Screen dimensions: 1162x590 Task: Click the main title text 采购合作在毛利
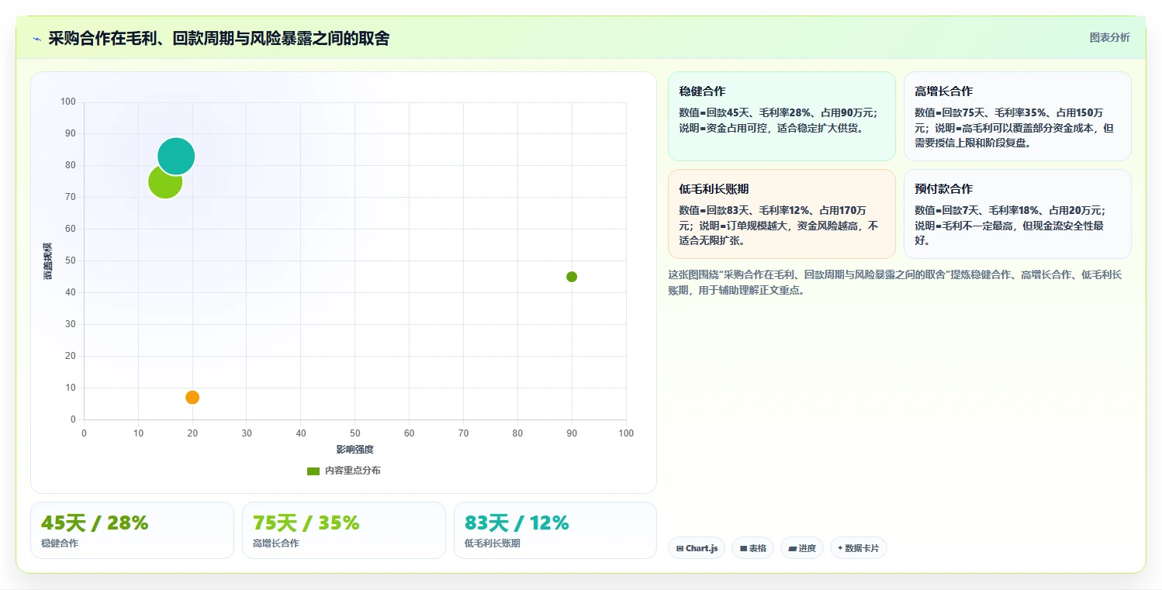(102, 38)
